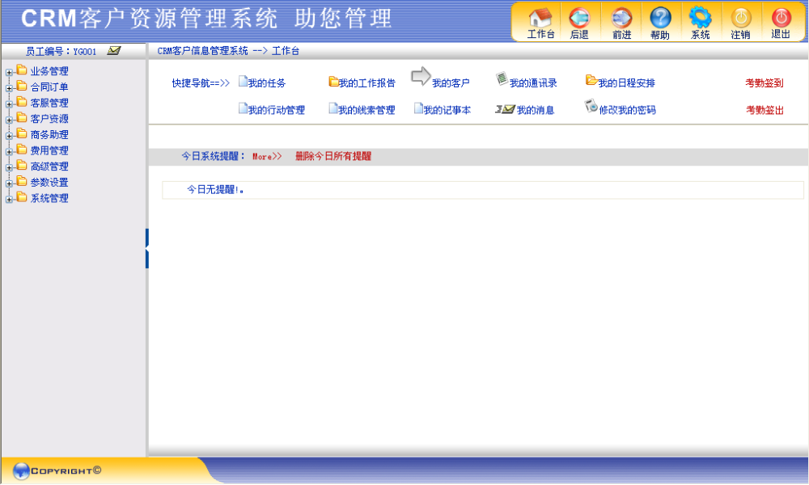
Task: Click the 考勤签到 check-in link
Action: 765,83
